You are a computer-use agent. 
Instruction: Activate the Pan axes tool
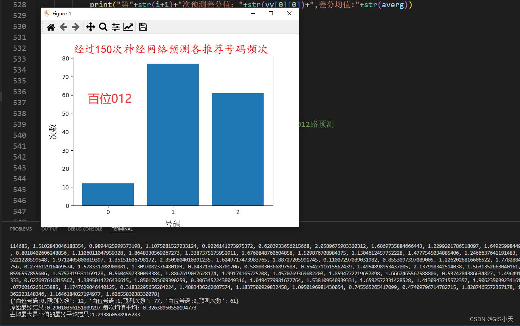tap(91, 27)
